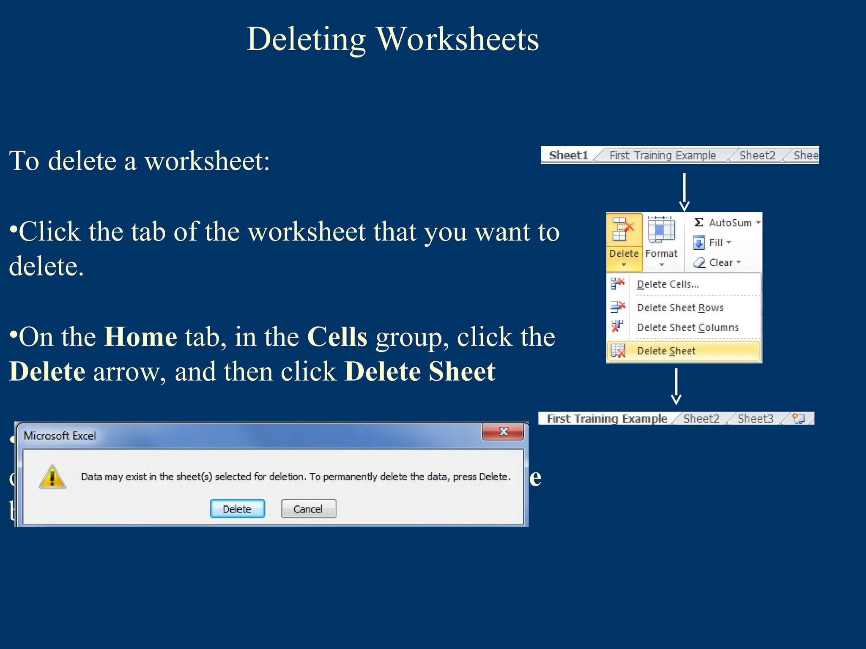Open the Fill dropdown arrow
This screenshot has height=649, width=866.
[729, 243]
